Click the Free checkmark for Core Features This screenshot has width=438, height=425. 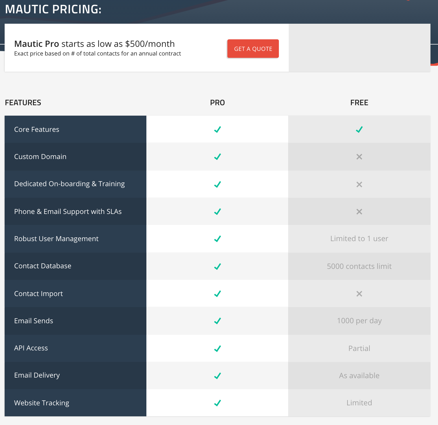(x=359, y=130)
